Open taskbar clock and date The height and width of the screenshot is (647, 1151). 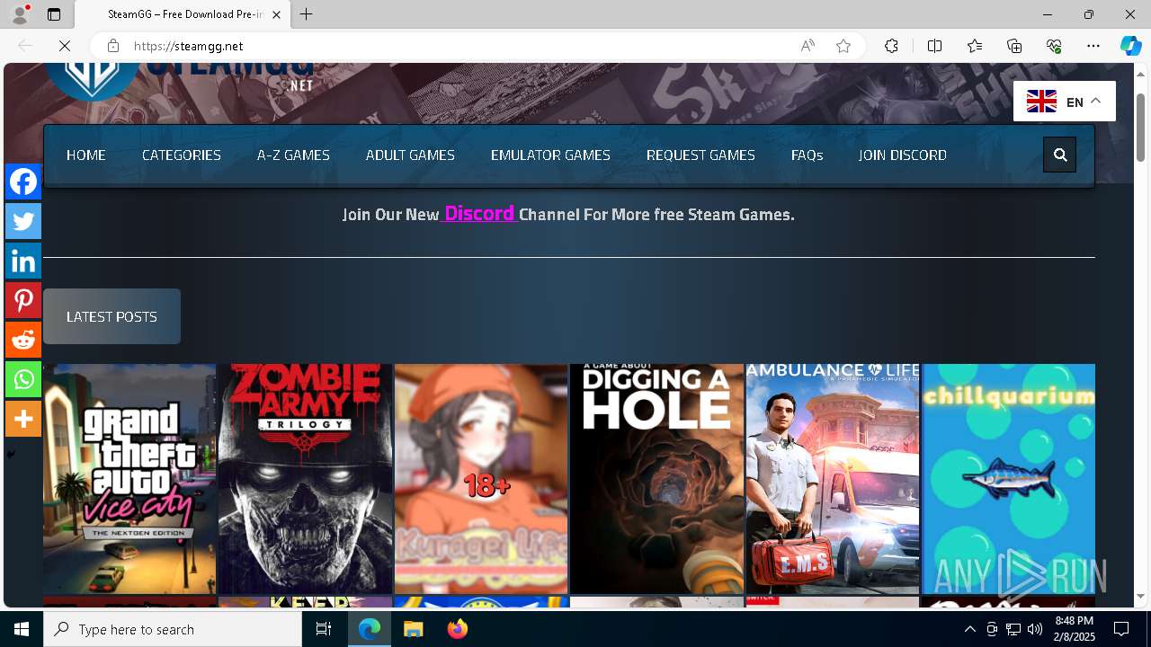[x=1074, y=629]
